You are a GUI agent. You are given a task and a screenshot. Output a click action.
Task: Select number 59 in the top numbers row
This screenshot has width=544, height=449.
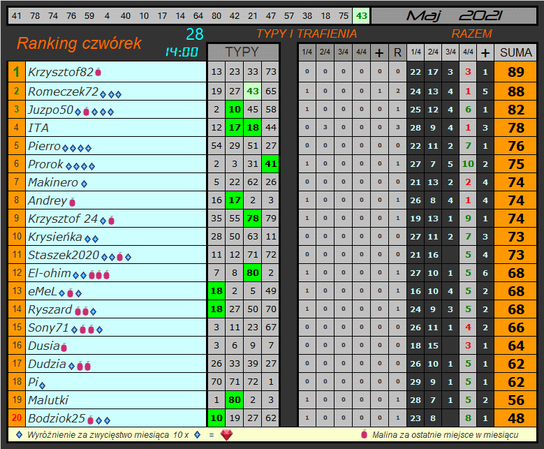(x=89, y=16)
